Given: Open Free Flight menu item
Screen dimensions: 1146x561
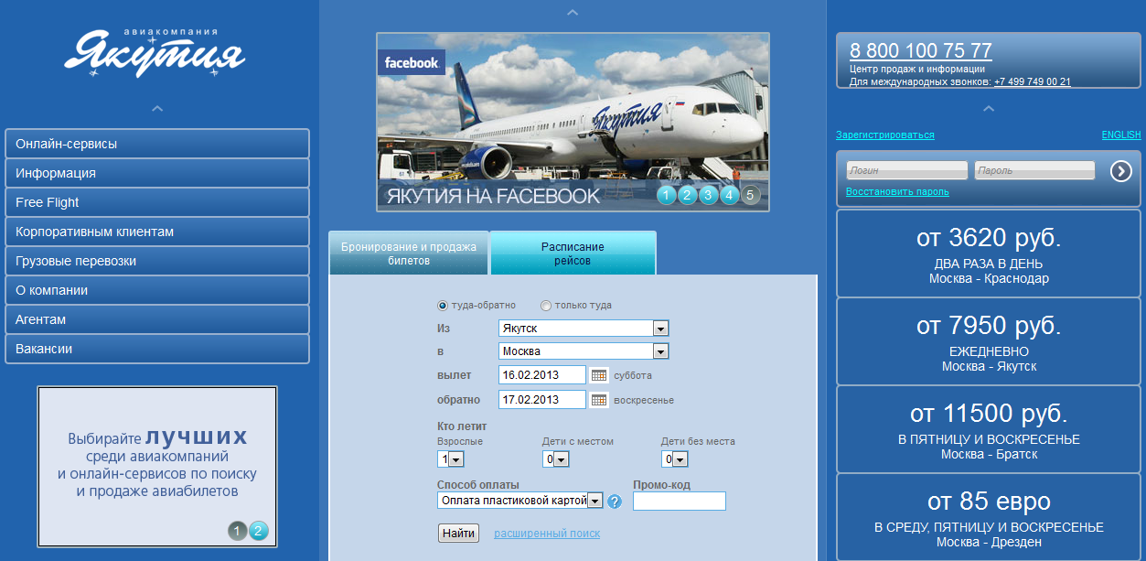Looking at the screenshot, I should click(x=157, y=202).
